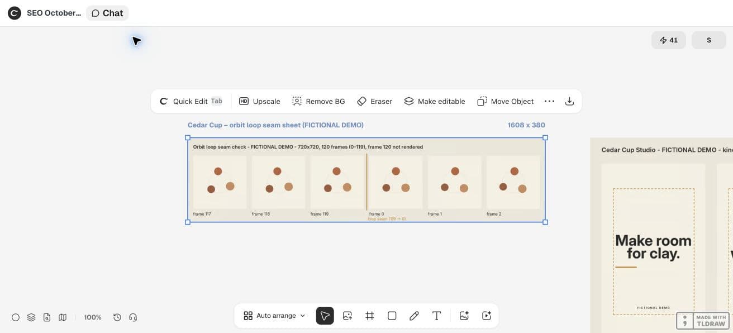The width and height of the screenshot is (733, 333).
Task: Open the Chat tab
Action: tap(107, 13)
